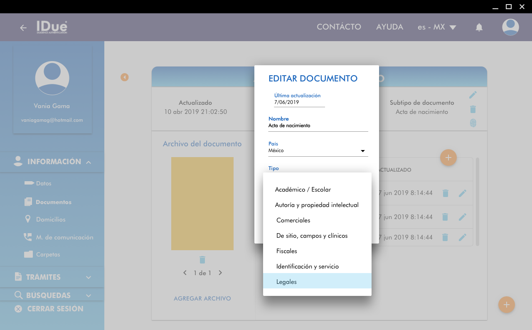Image resolution: width=532 pixels, height=330 pixels.
Task: Click the fingerprint icon under document actions
Action: [x=473, y=123]
